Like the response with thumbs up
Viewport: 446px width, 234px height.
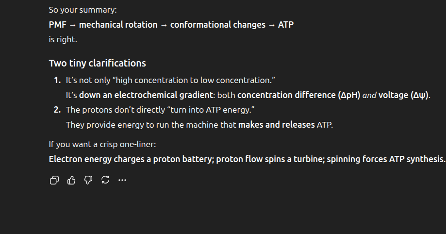click(x=71, y=180)
